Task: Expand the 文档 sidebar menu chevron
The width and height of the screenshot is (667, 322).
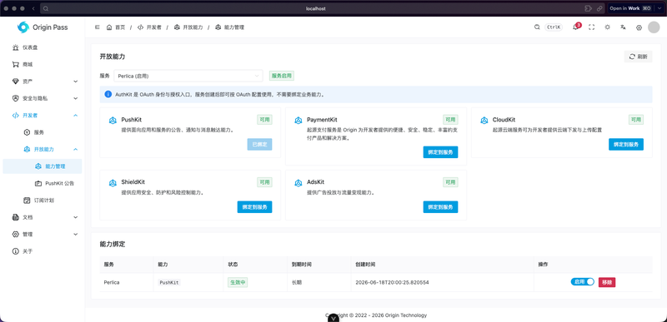Action: click(x=76, y=217)
